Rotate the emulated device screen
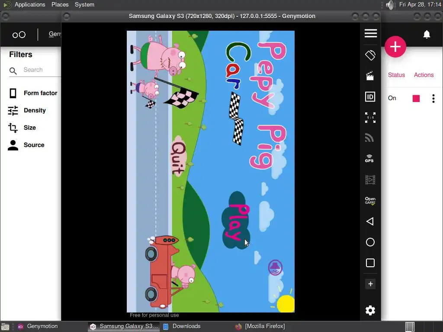Viewport: 443px width, 332px height. 370,55
